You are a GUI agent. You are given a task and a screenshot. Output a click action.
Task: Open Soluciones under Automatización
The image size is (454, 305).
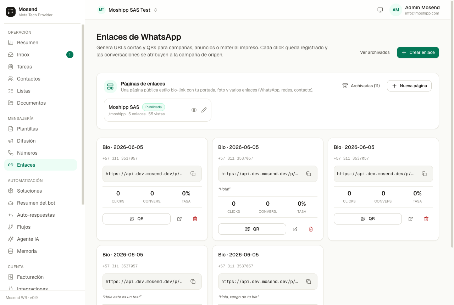point(40,191)
